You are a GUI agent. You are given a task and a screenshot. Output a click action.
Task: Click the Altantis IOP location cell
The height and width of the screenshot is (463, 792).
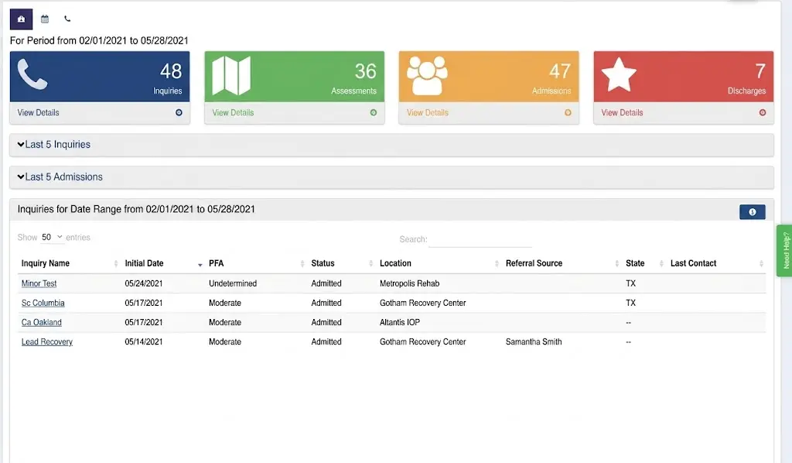(400, 323)
